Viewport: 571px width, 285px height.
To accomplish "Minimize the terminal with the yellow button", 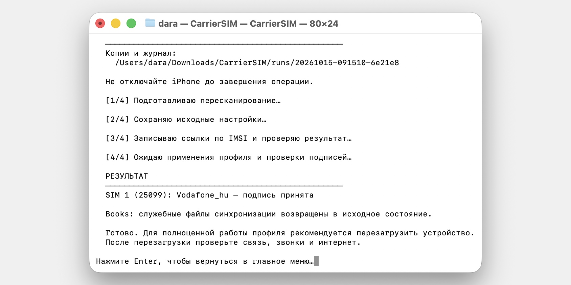I will tap(116, 23).
